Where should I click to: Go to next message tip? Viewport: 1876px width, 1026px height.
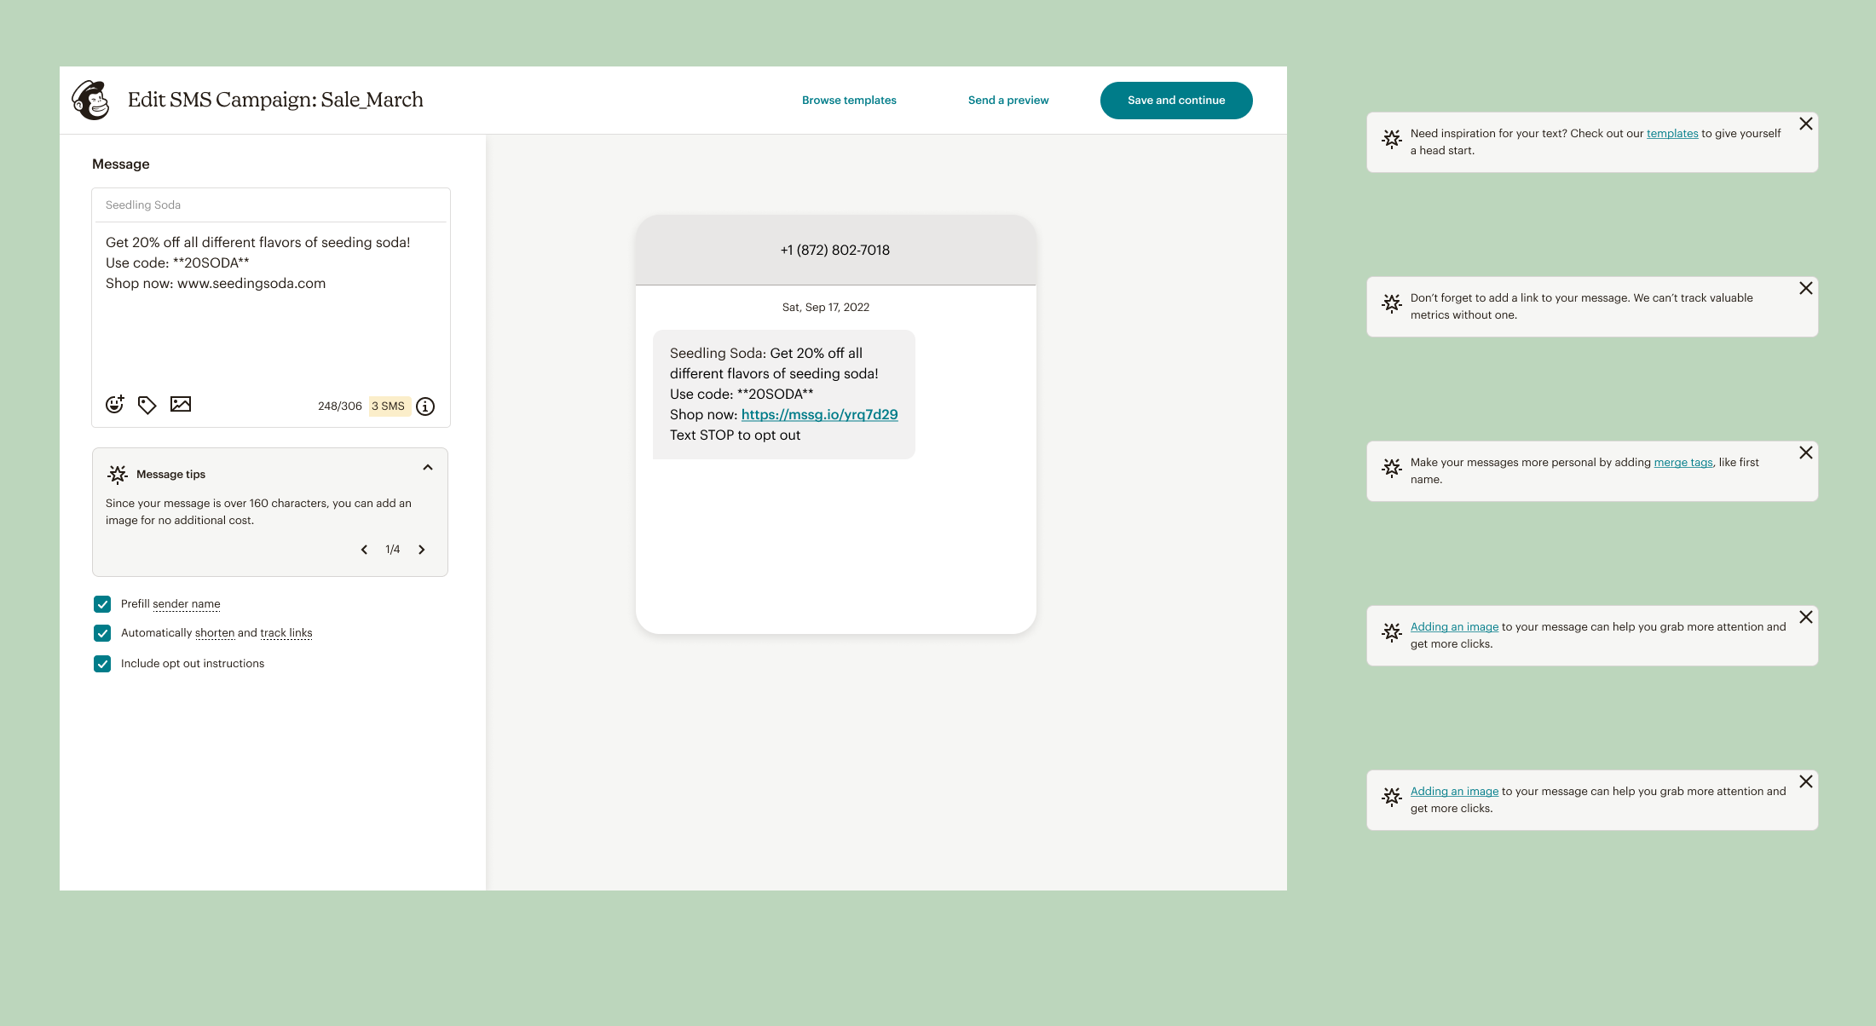point(422,550)
